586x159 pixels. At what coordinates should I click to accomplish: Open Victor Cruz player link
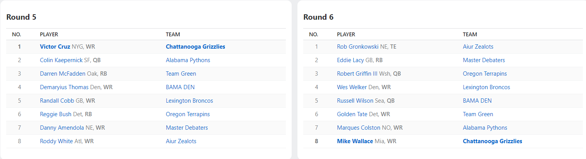point(55,47)
